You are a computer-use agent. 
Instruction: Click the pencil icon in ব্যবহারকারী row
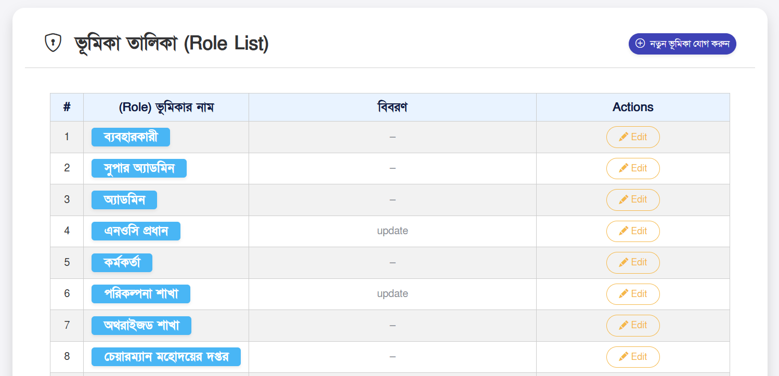[624, 137]
